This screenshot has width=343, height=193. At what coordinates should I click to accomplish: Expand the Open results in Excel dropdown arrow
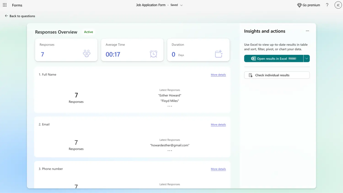pos(307,58)
